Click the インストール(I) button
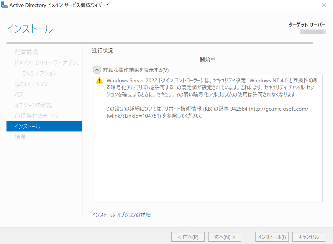Image resolution: width=333 pixels, height=244 pixels. click(x=272, y=237)
